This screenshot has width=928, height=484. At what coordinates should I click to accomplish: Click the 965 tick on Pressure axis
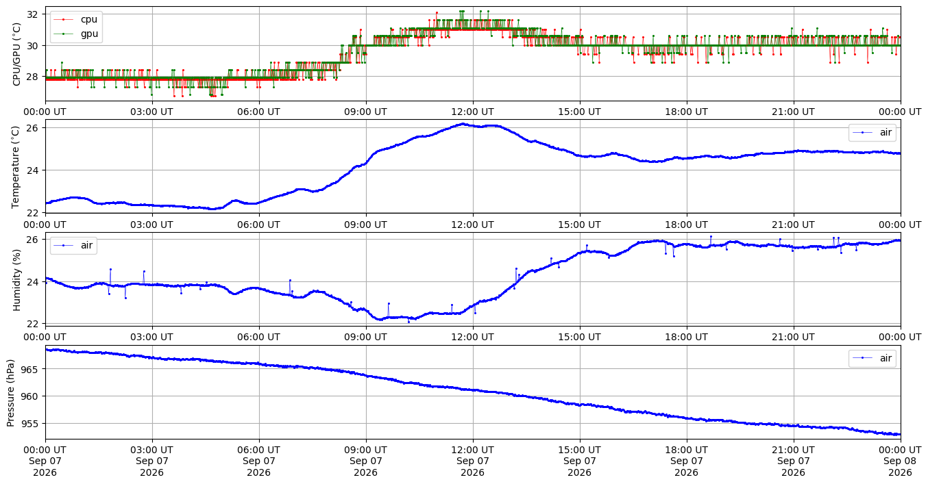point(32,369)
